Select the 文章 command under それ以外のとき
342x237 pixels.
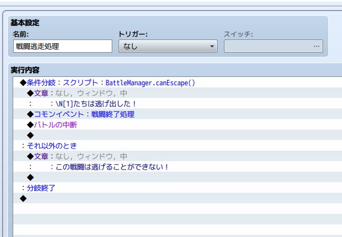178,156
